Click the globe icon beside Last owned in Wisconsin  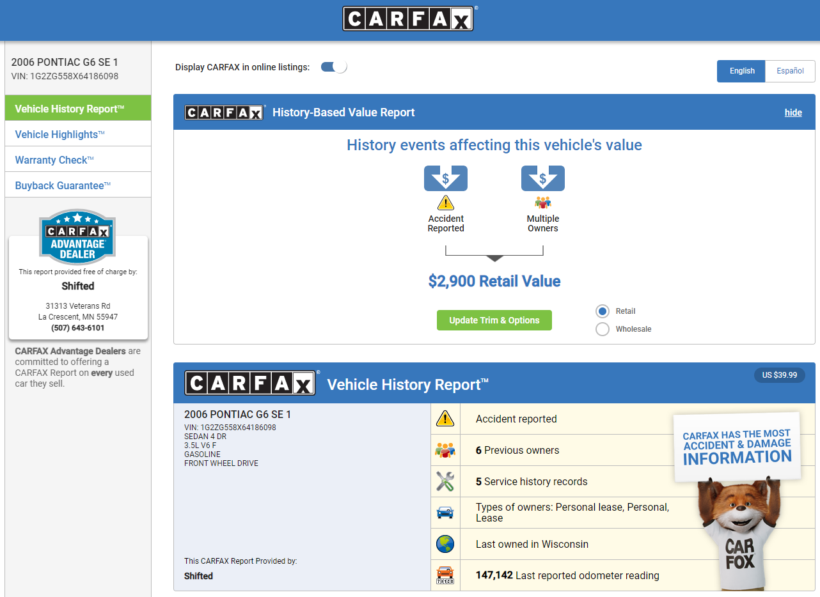[x=445, y=544]
